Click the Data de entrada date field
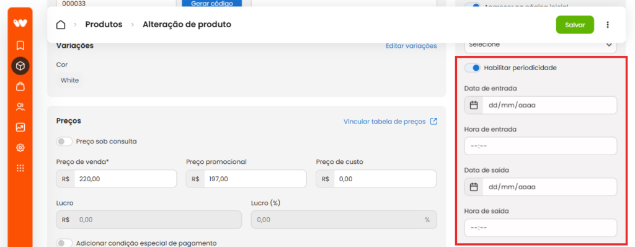Screen dimensions: 635x247 [x=541, y=106]
